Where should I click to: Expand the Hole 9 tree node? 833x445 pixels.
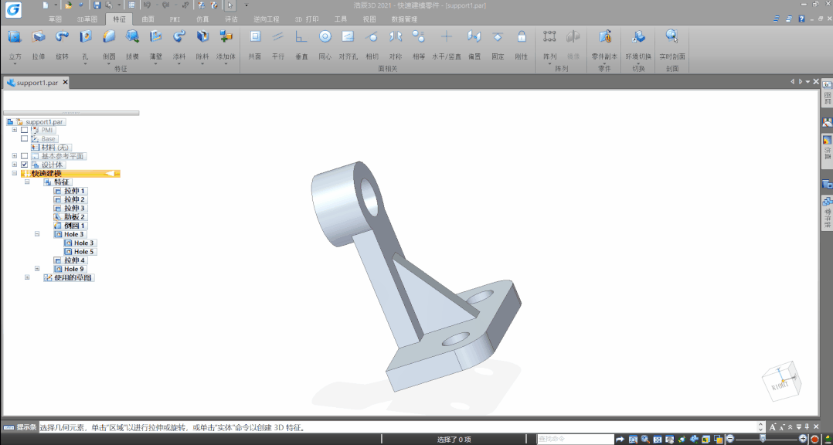tap(37, 269)
